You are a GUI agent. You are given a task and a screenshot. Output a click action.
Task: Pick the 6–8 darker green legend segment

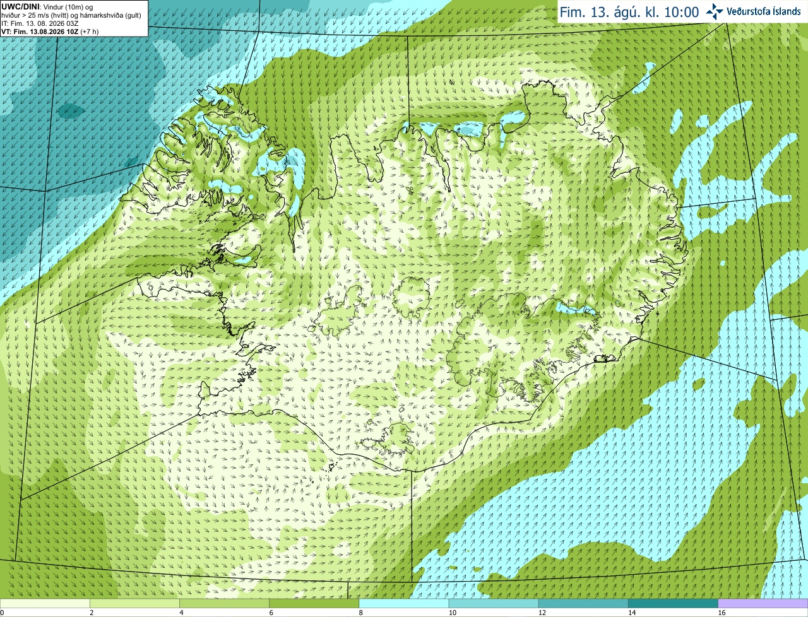(x=314, y=604)
